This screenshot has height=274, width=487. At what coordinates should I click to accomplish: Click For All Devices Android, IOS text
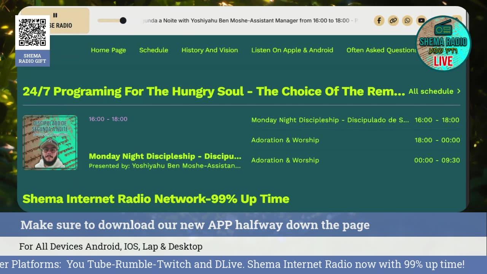pyautogui.click(x=111, y=247)
